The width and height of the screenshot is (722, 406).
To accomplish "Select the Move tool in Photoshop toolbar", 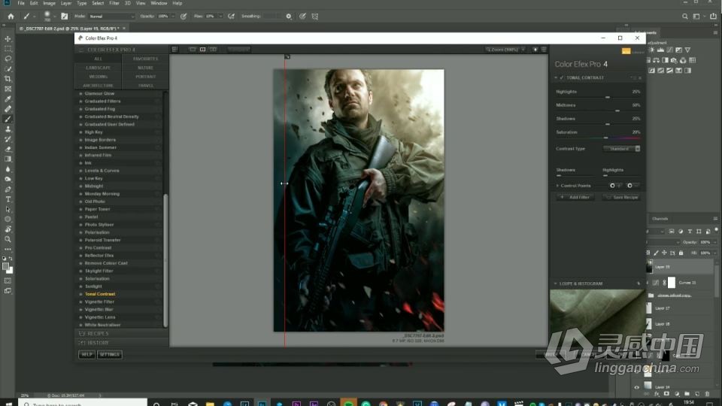I will pos(8,38).
